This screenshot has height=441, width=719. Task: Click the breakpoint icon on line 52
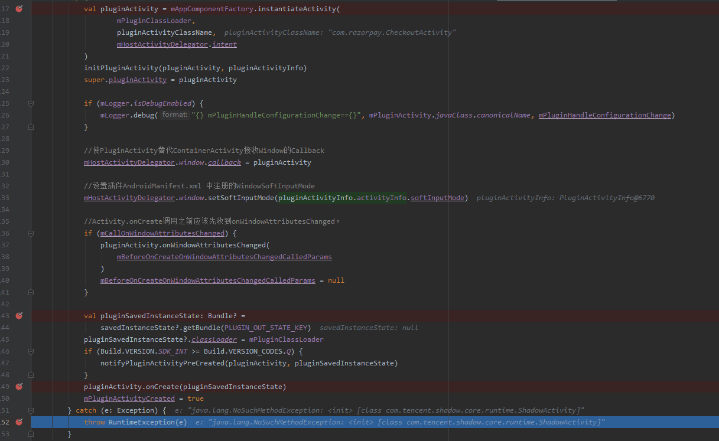19,422
